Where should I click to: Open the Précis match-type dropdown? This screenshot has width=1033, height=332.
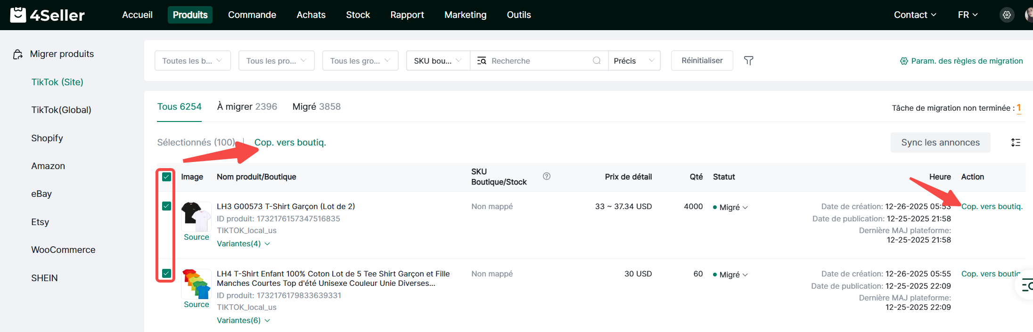point(634,61)
